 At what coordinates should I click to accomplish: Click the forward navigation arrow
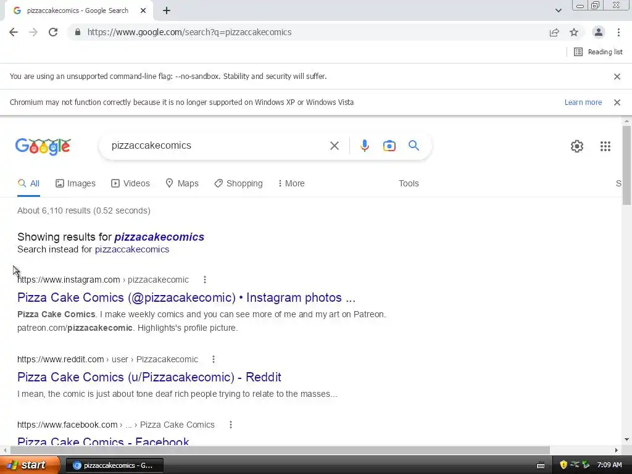[x=33, y=32]
